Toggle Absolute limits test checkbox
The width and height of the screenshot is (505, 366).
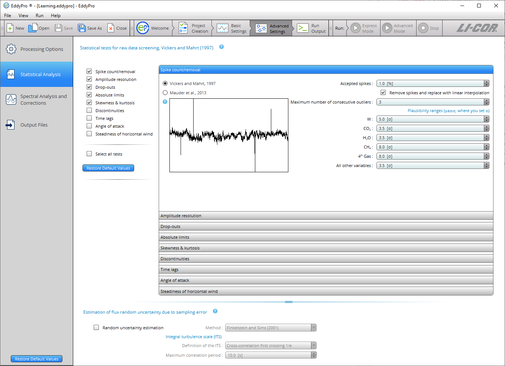click(89, 95)
